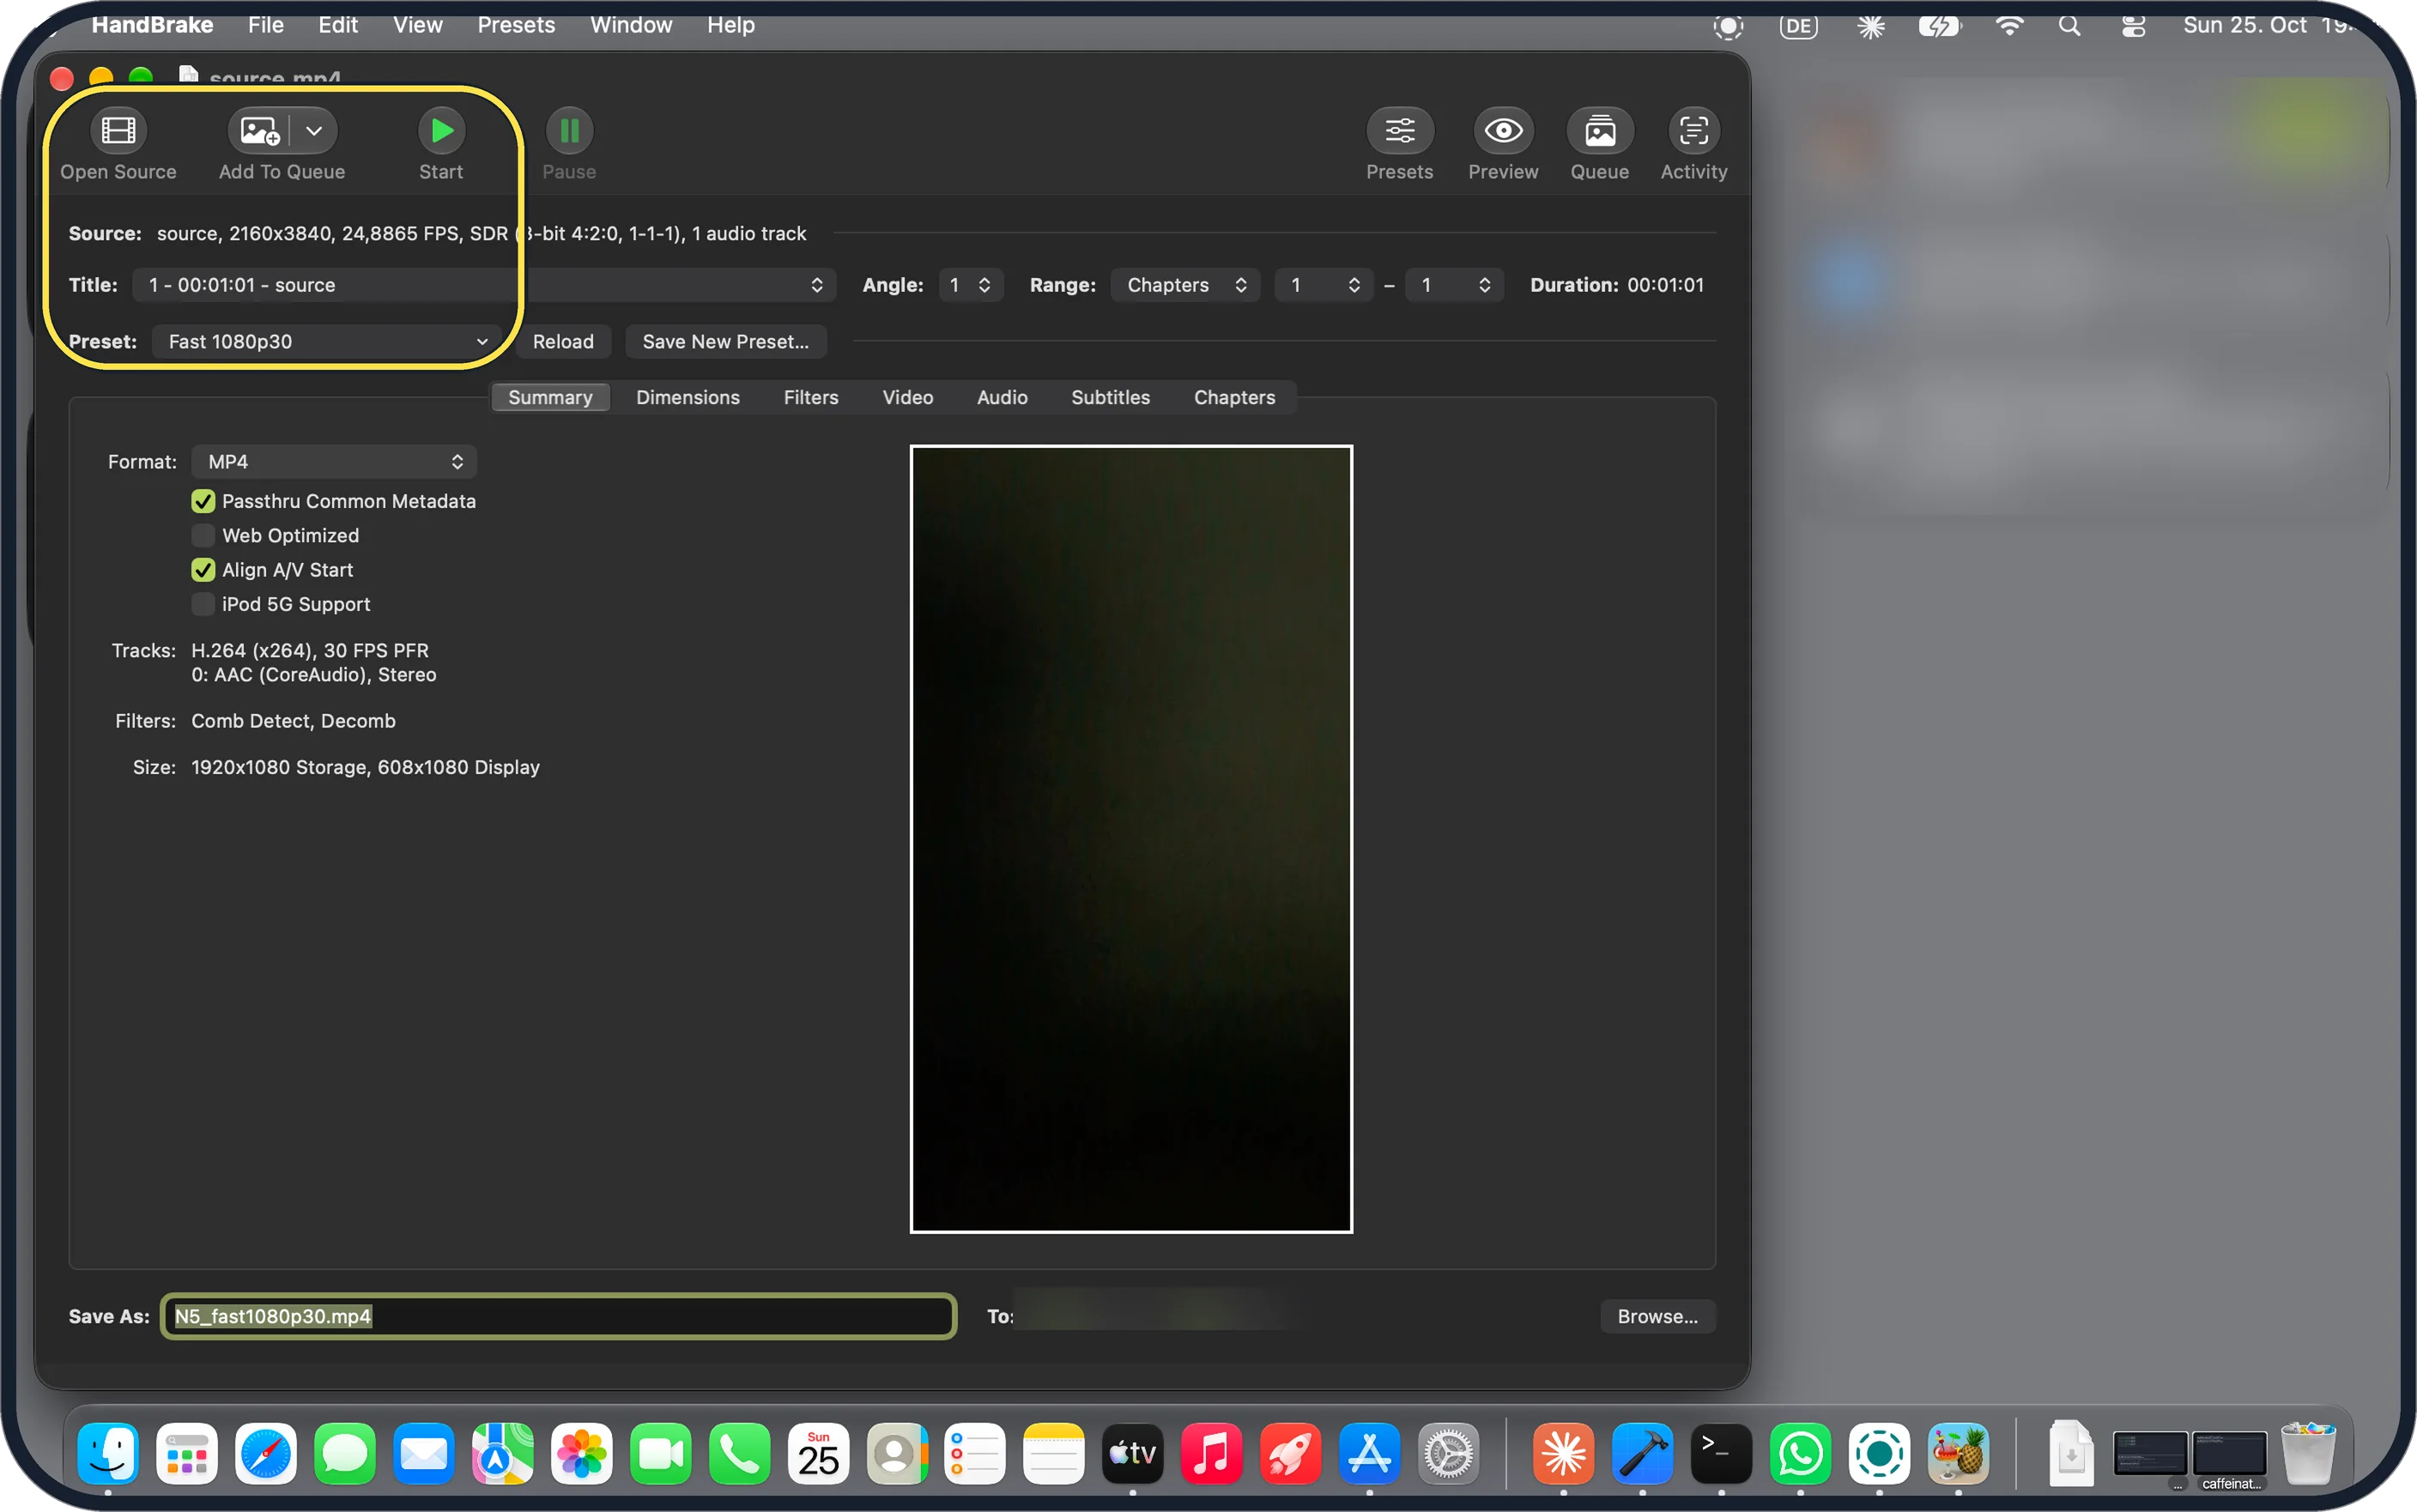Image resolution: width=2417 pixels, height=1512 pixels.
Task: Click the Reload preset button
Action: coord(563,341)
